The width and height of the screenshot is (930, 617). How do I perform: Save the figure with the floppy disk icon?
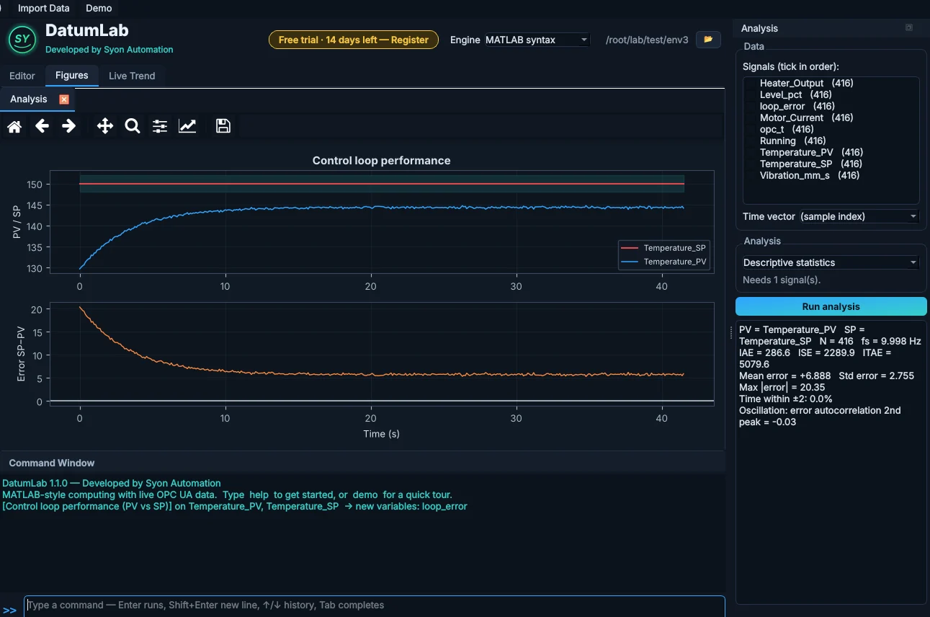223,126
